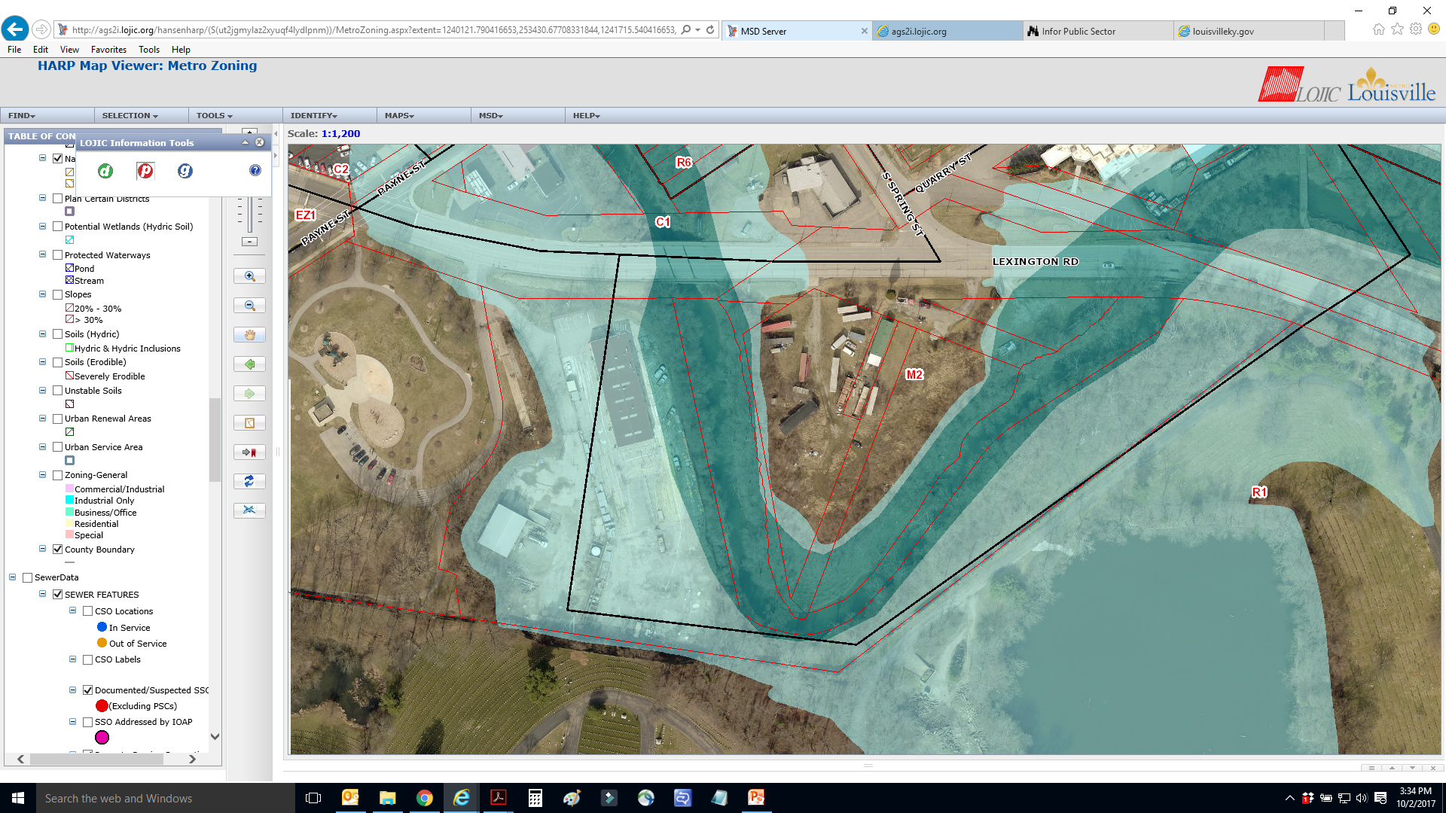
Task: Open the MAPS toolbar menu
Action: 399,115
